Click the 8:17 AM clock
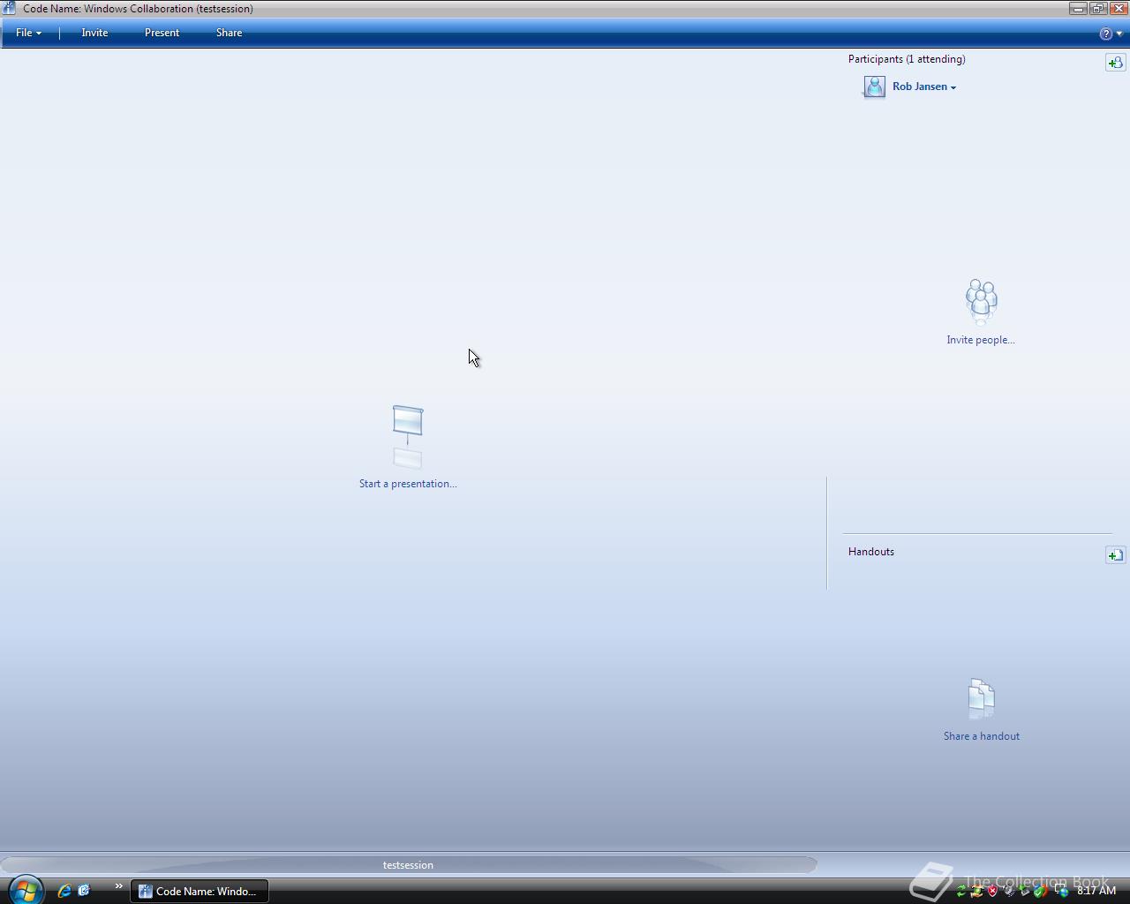The height and width of the screenshot is (904, 1130). [1096, 891]
